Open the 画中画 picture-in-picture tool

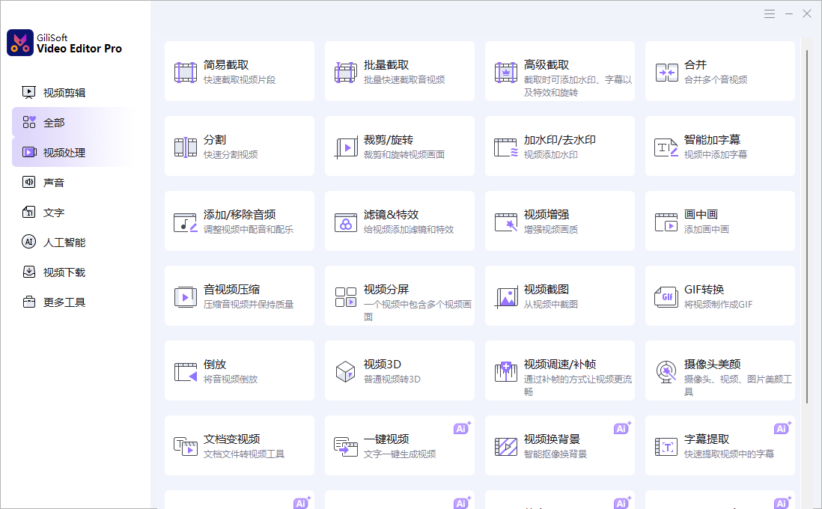[719, 220]
